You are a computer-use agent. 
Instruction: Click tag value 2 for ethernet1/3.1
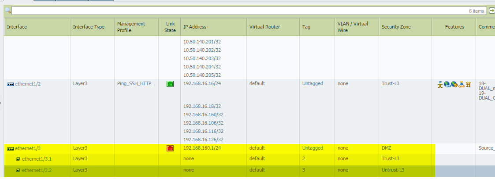(304, 158)
